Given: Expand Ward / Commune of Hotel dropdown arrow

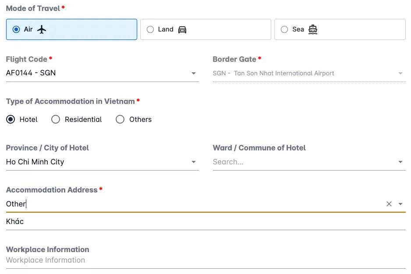Looking at the screenshot, I should pyautogui.click(x=400, y=162).
